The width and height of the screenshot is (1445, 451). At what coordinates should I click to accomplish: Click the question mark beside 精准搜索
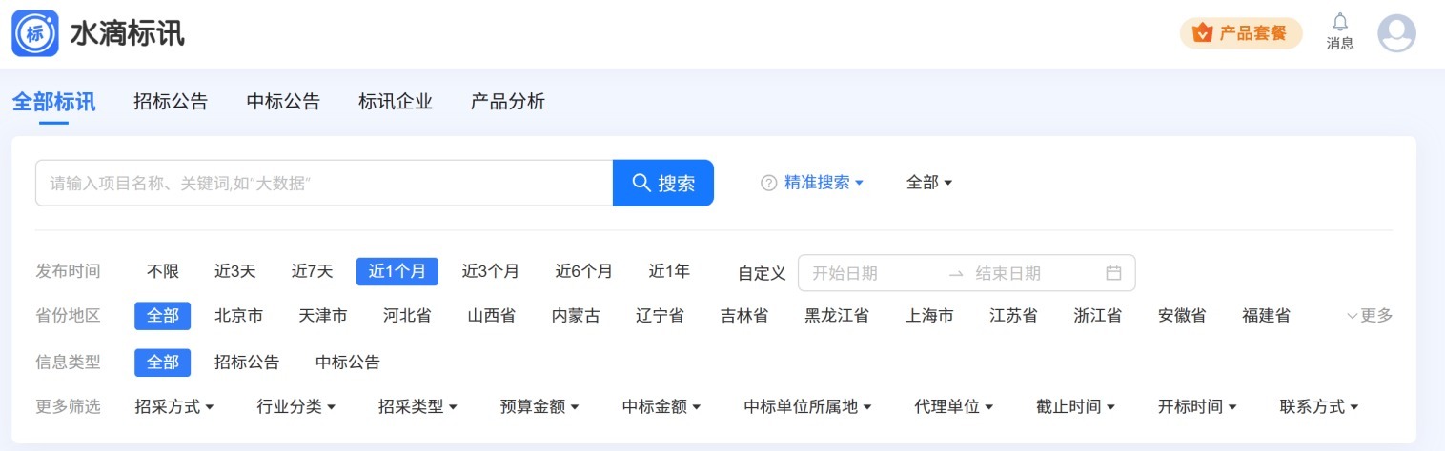[768, 183]
